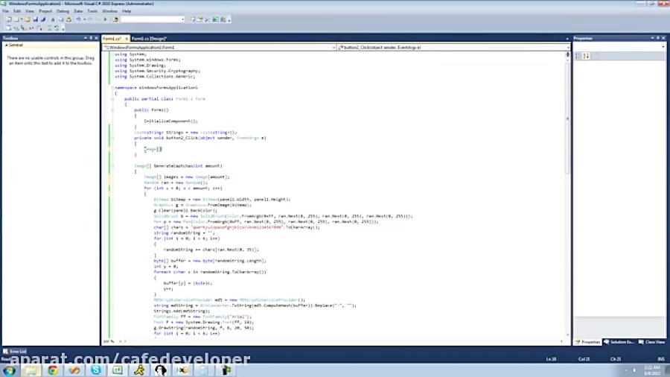Click the Cut toolbar icon
Viewport: 670px width, 377px height.
click(x=53, y=19)
